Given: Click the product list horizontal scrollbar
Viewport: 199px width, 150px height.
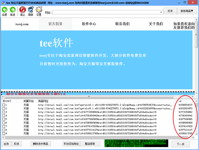Looking at the screenshot, I should click(97, 138).
